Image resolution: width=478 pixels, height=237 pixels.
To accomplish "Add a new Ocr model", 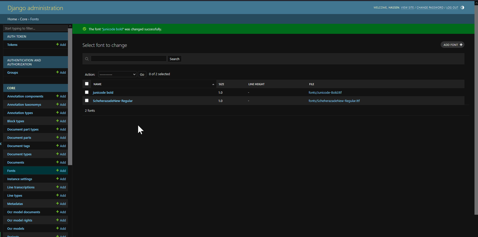I will (61, 228).
